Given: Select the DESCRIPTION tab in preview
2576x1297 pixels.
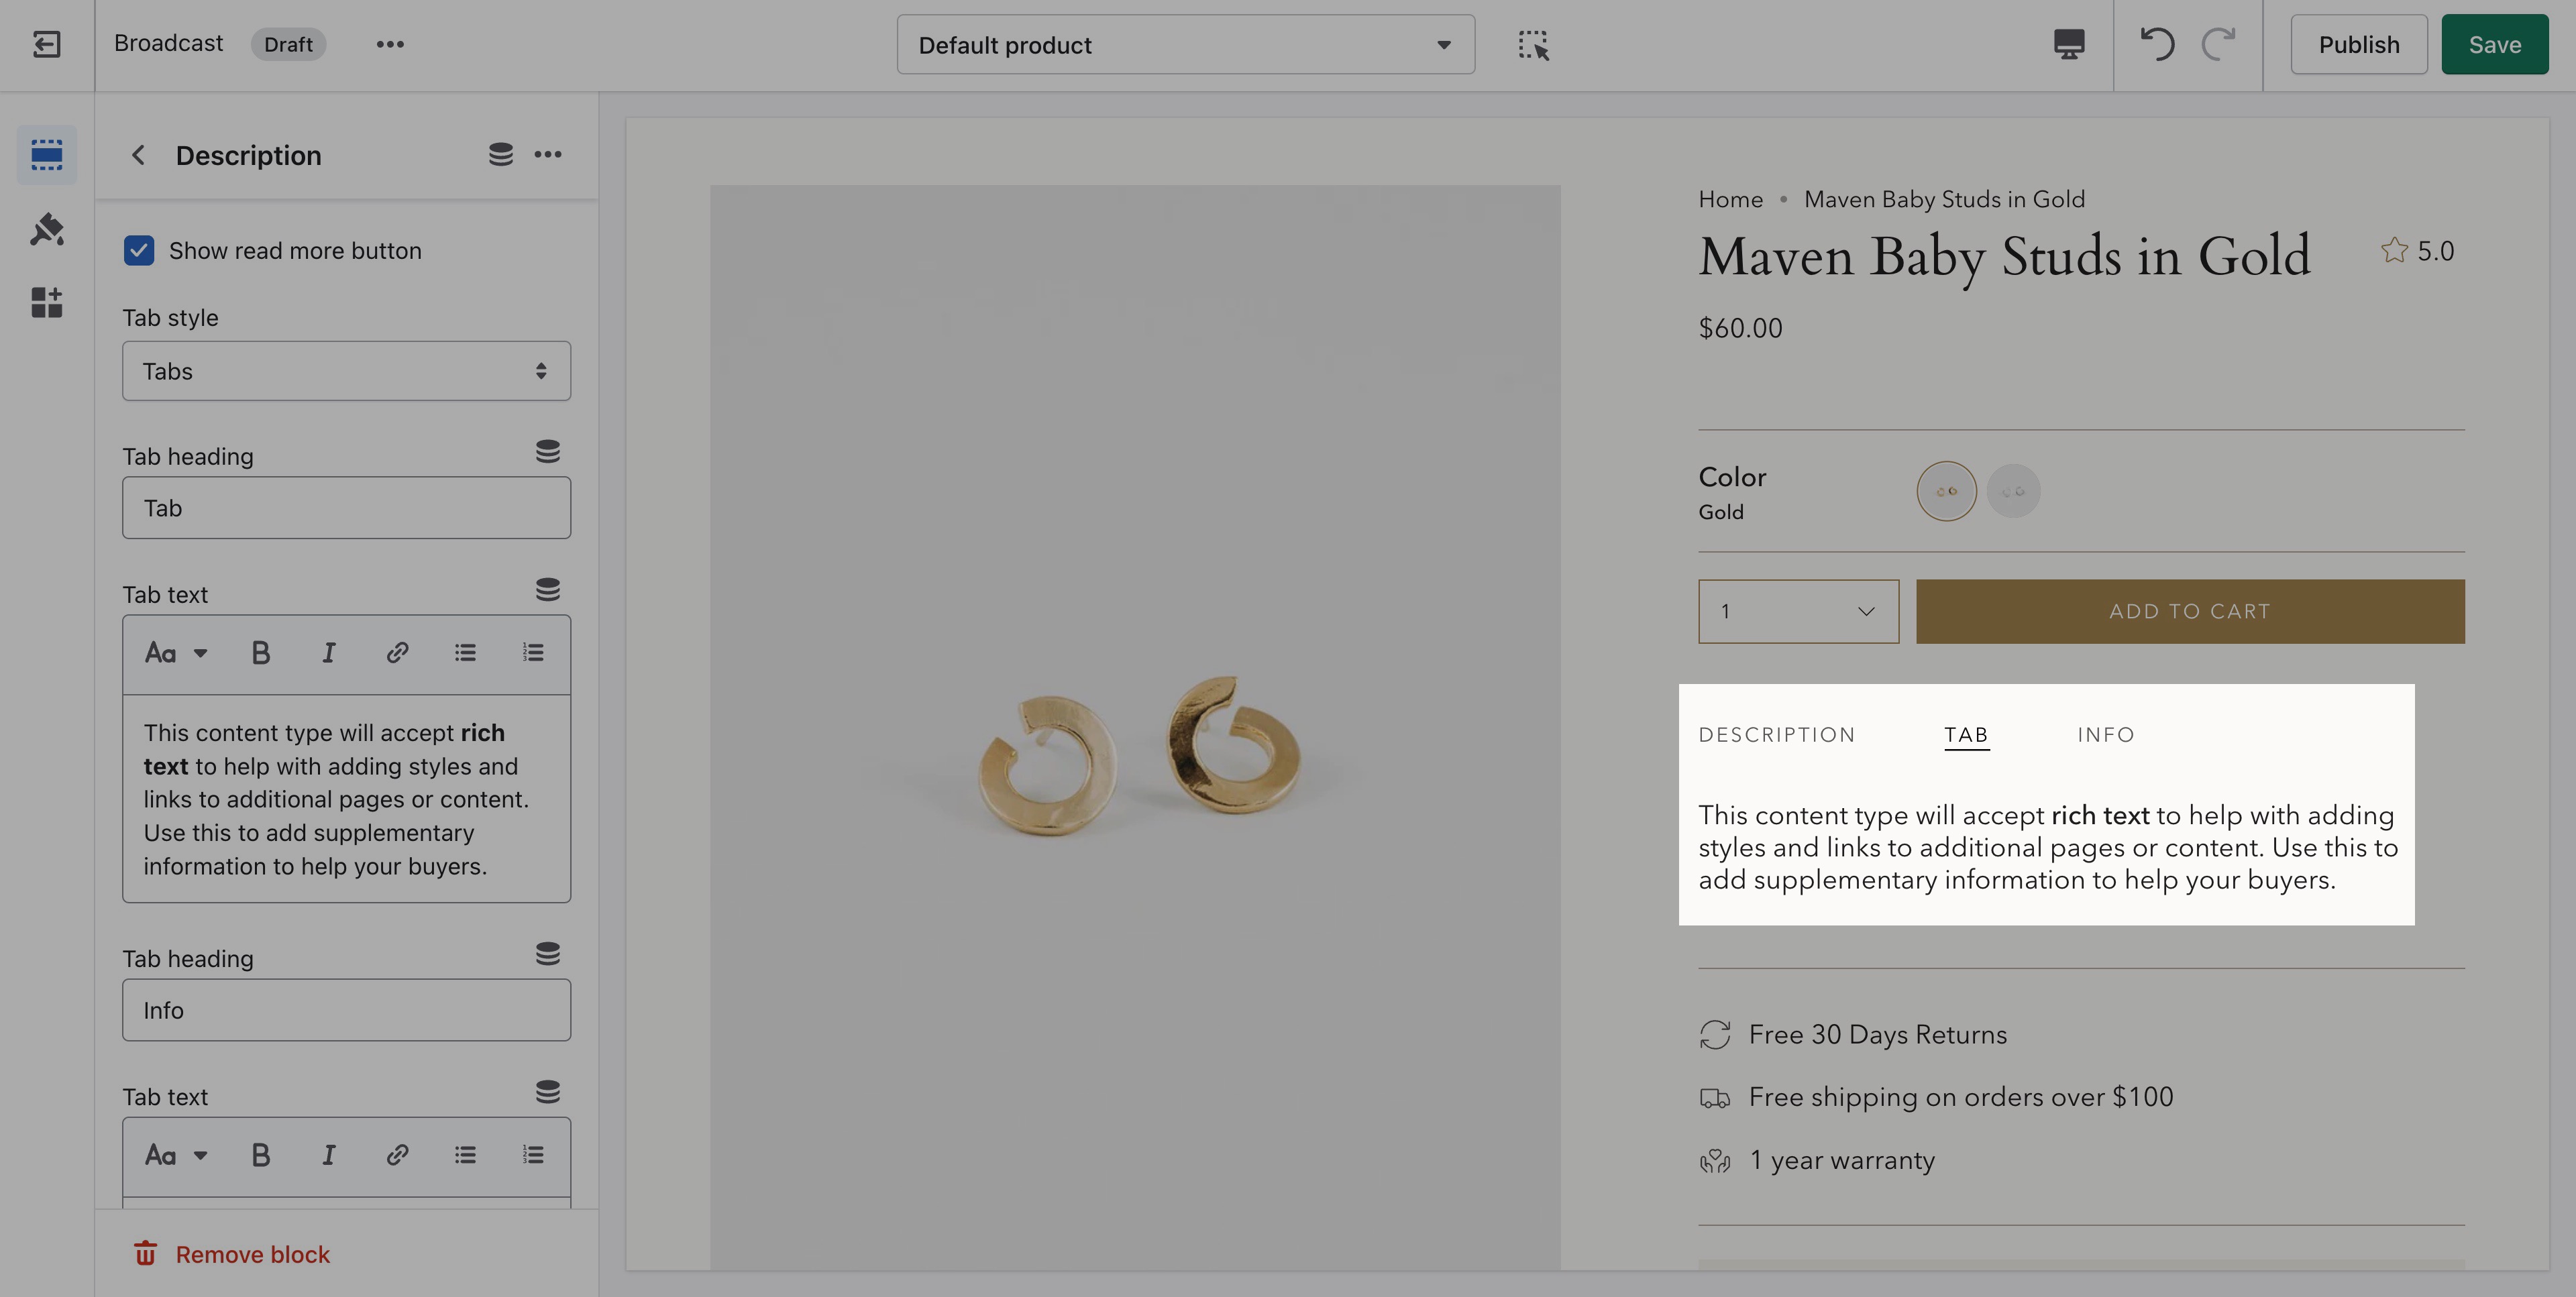Looking at the screenshot, I should [1776, 735].
